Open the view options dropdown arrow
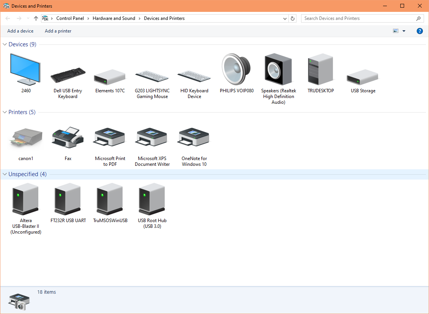Image resolution: width=429 pixels, height=314 pixels. (x=404, y=31)
